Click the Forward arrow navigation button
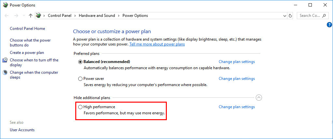Image resolution: width=333 pixels, height=139 pixels. 16,16
